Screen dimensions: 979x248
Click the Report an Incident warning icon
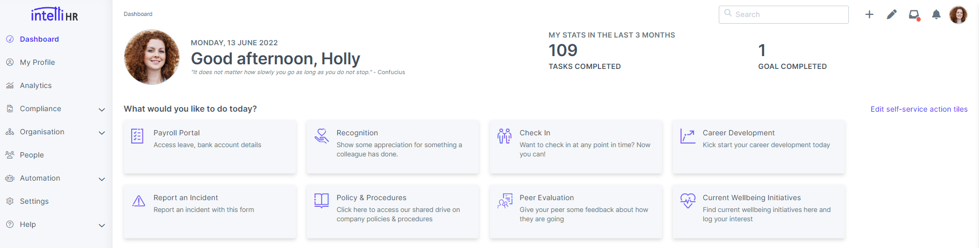(138, 201)
